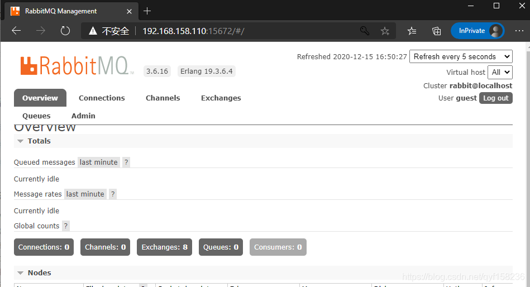Open help for Queued messages

126,162
